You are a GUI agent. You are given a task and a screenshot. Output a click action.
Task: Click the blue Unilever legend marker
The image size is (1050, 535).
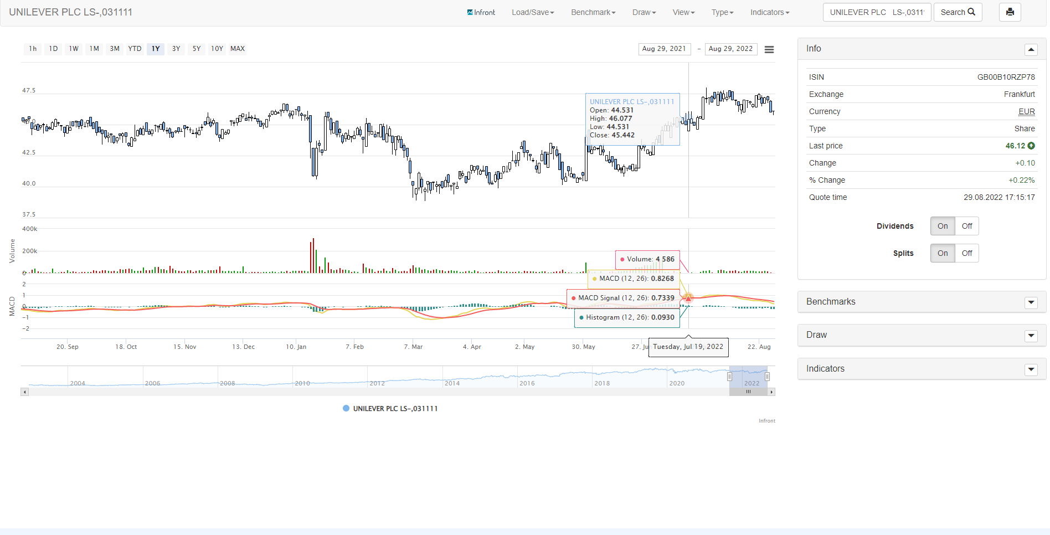click(x=346, y=409)
